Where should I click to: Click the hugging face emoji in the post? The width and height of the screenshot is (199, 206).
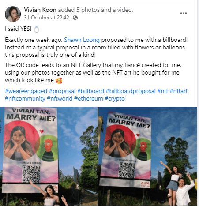[59, 80]
